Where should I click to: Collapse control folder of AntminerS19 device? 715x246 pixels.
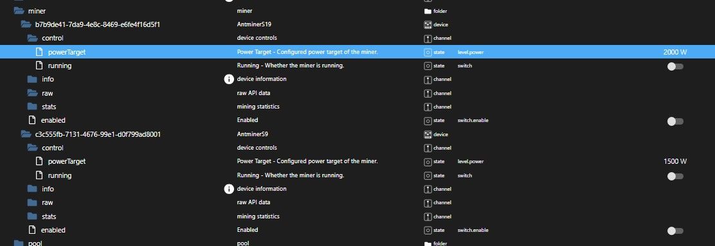pyautogui.click(x=32, y=39)
